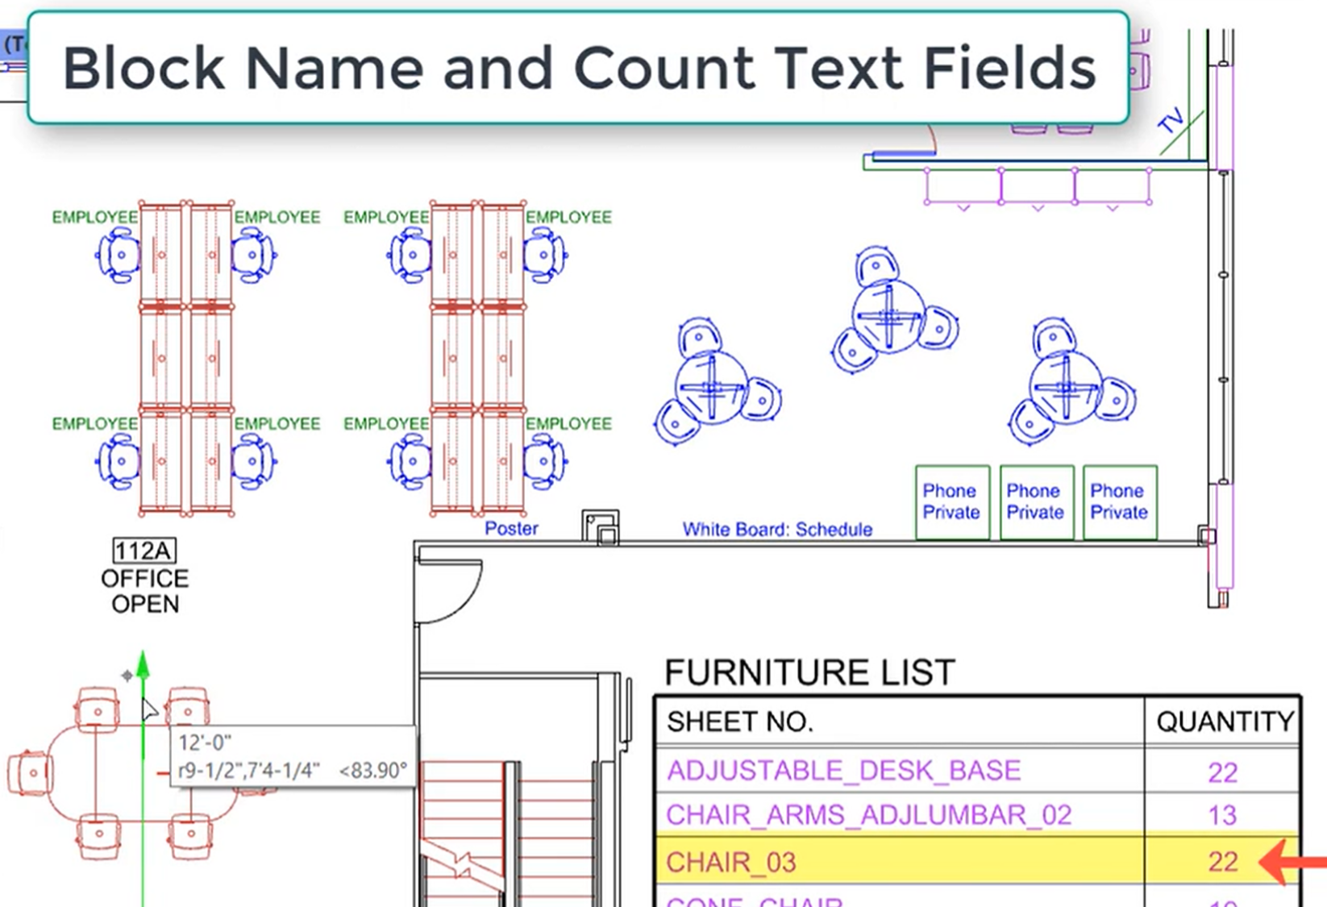Select the OFFICE OPEN room name text

(145, 591)
